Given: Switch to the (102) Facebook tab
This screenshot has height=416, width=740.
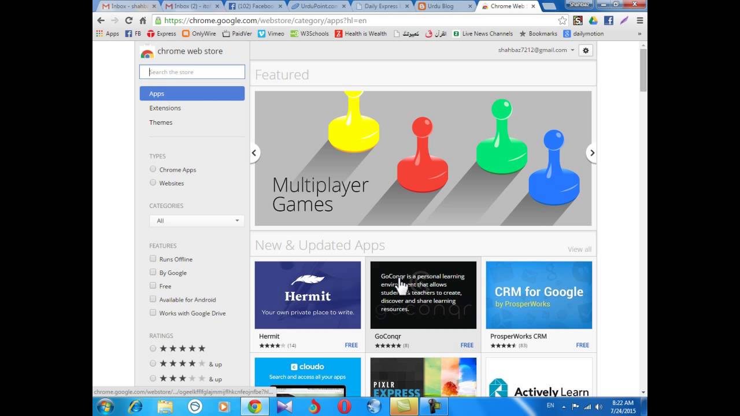Looking at the screenshot, I should pyautogui.click(x=255, y=6).
